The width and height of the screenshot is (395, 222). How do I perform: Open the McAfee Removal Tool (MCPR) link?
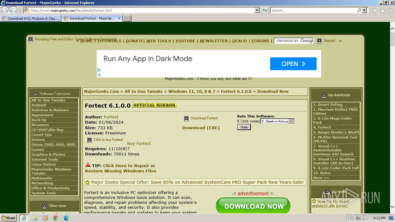point(336,139)
